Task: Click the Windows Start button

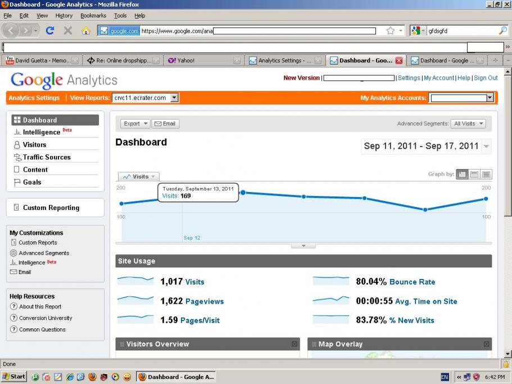Action: (x=13, y=377)
